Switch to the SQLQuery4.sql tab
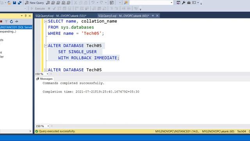250x141 pixels. [61, 16]
